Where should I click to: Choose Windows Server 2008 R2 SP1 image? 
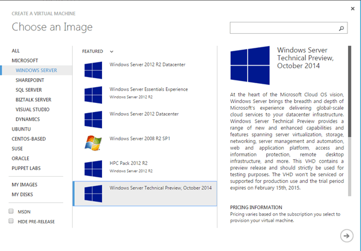pyautogui.click(x=145, y=144)
